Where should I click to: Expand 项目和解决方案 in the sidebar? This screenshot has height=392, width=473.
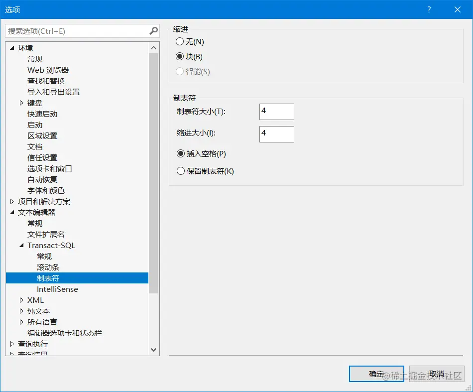(x=12, y=201)
